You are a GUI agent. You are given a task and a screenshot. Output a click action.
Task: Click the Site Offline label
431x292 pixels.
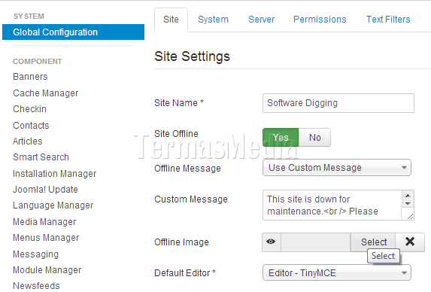pyautogui.click(x=176, y=134)
